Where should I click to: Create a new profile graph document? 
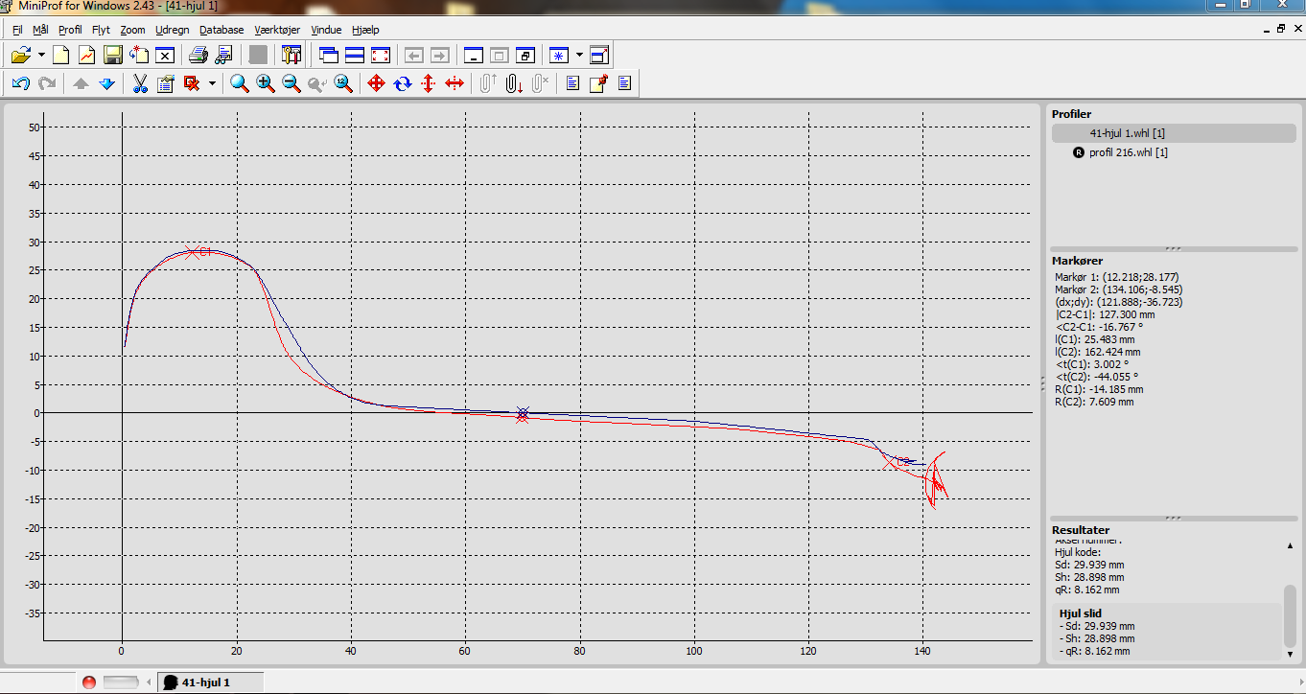[x=86, y=55]
